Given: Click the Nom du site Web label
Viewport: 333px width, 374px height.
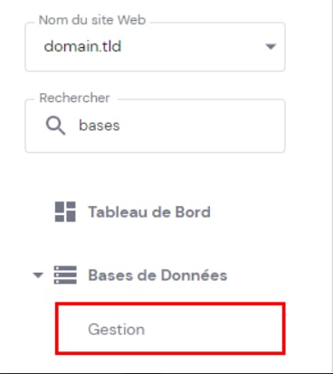Looking at the screenshot, I should (92, 20).
